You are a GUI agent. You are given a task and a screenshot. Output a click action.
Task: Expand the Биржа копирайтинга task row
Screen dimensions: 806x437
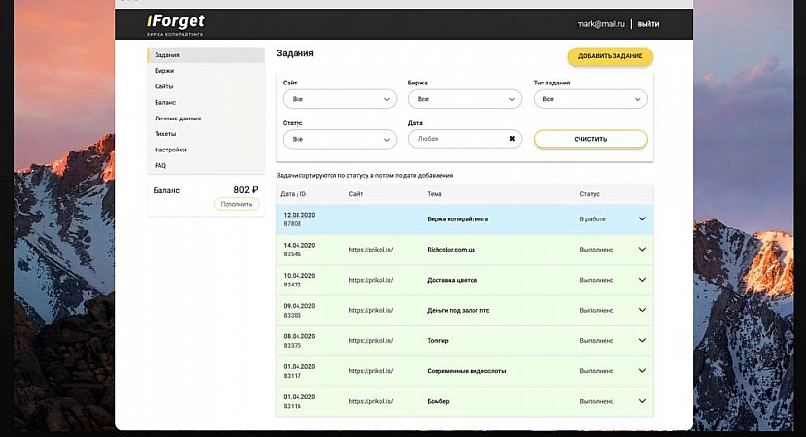642,219
